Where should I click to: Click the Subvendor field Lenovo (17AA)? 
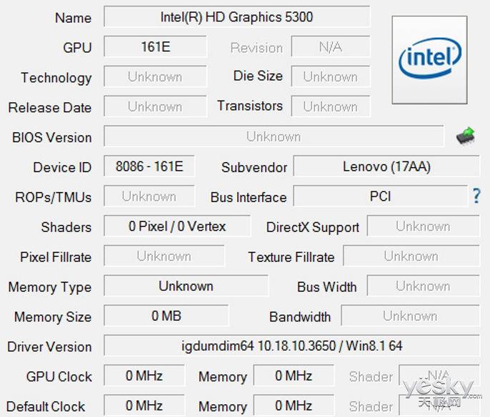click(x=386, y=166)
